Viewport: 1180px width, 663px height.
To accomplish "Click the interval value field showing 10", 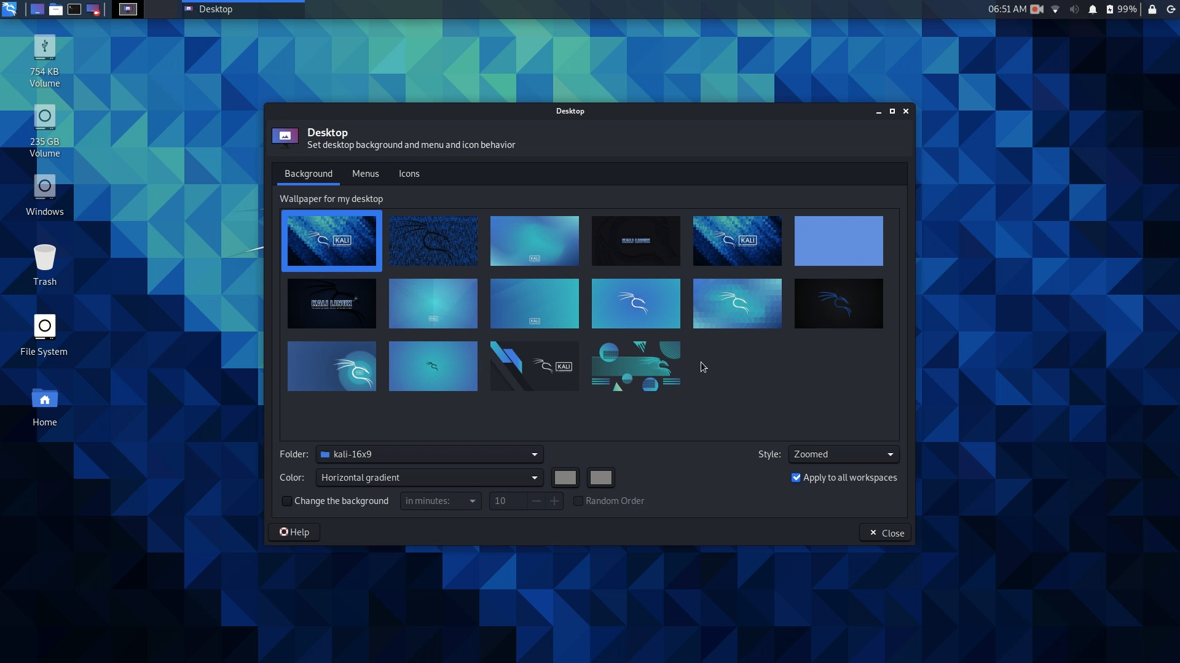I will tap(508, 501).
